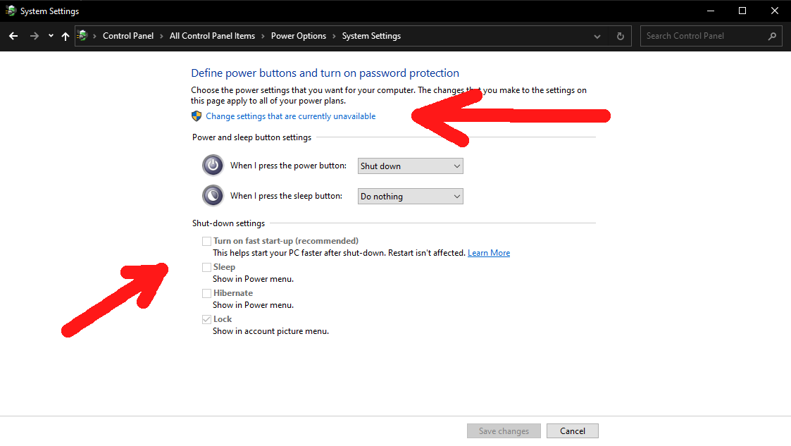
Task: Open the sleep button action dropdown
Action: tap(410, 197)
